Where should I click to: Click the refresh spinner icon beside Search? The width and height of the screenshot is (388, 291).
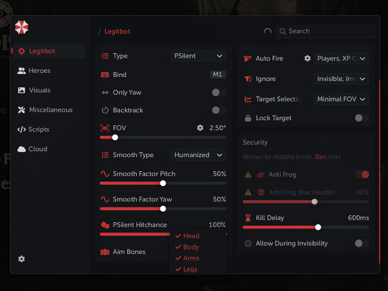[x=267, y=31]
